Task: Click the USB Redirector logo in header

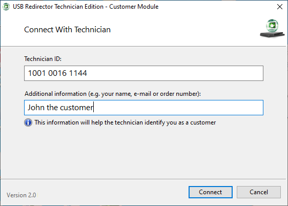Action: coord(272,29)
